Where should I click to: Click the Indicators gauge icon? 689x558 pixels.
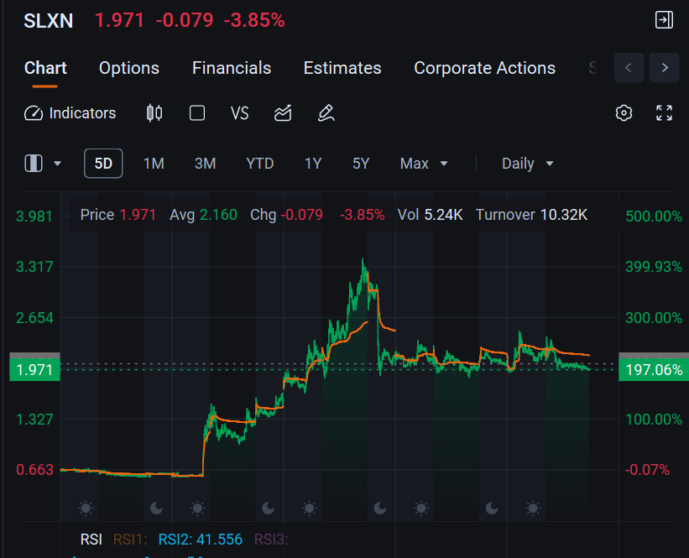click(x=34, y=113)
